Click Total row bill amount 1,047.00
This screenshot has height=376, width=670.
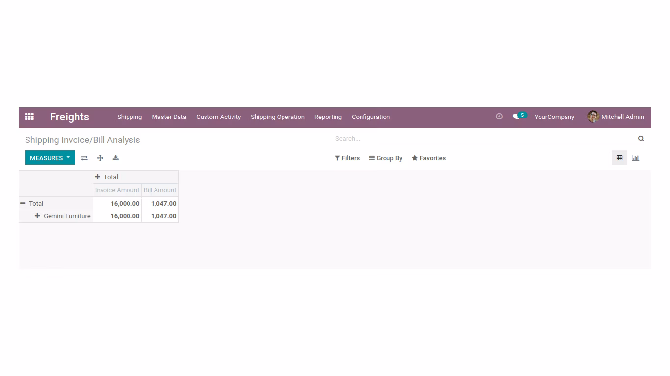(x=160, y=203)
